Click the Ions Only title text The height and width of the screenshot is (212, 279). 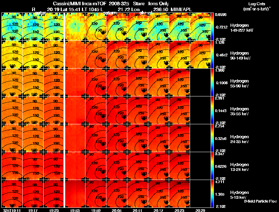158,4
